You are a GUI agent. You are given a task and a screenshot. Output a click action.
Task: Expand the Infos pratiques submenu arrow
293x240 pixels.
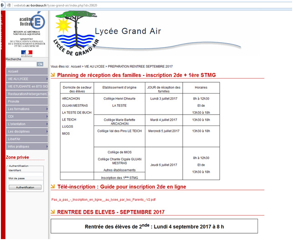pos(47,146)
